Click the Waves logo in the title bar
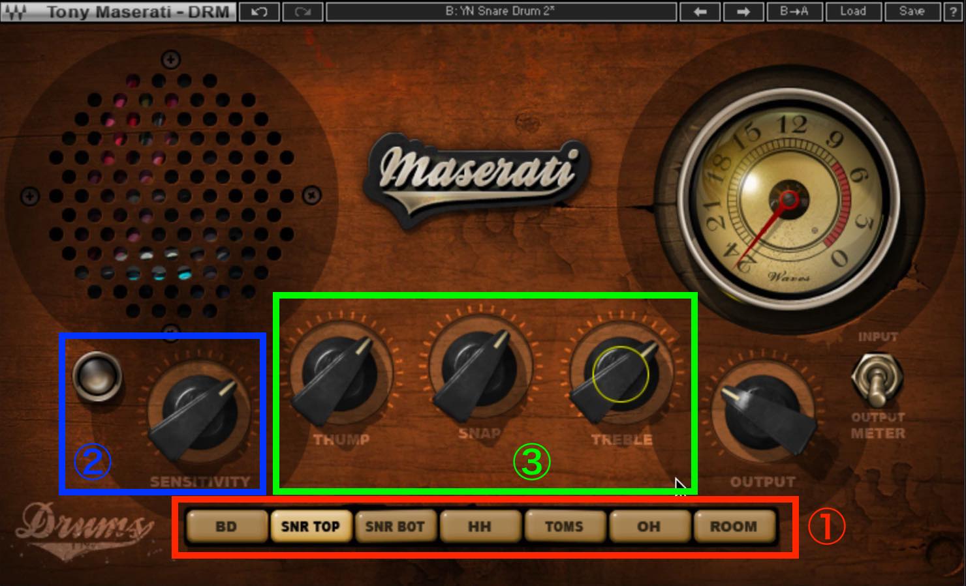The height and width of the screenshot is (586, 966). [14, 12]
